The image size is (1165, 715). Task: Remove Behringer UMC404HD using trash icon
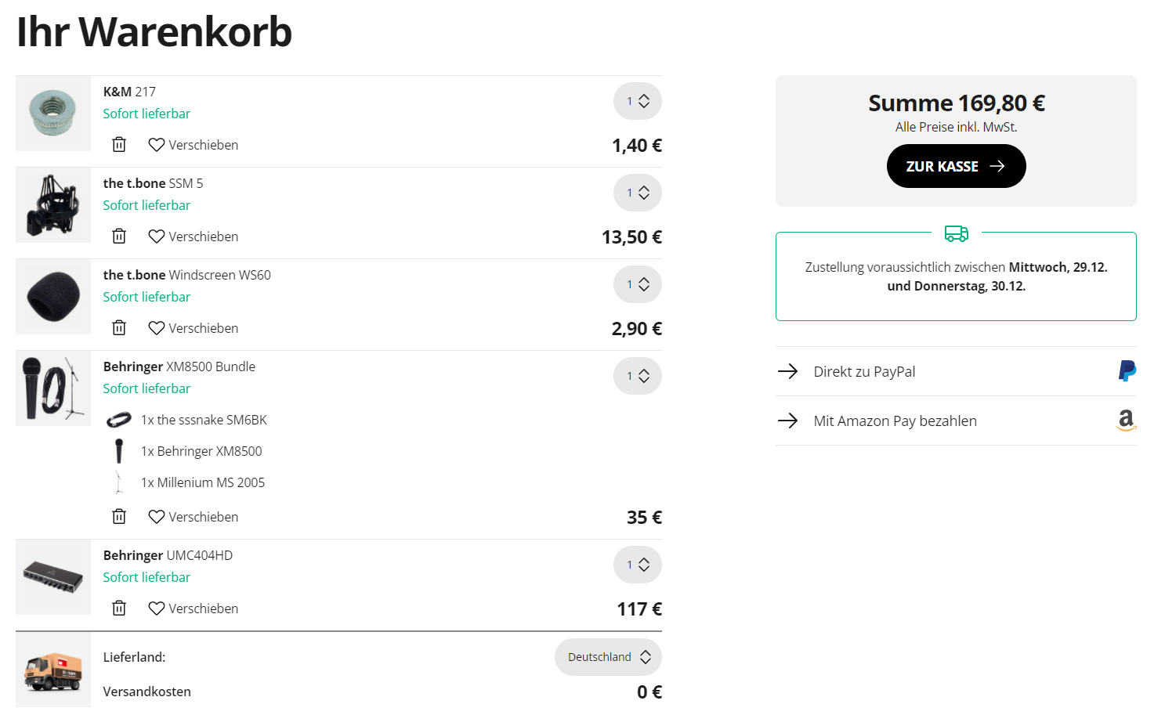click(x=119, y=608)
